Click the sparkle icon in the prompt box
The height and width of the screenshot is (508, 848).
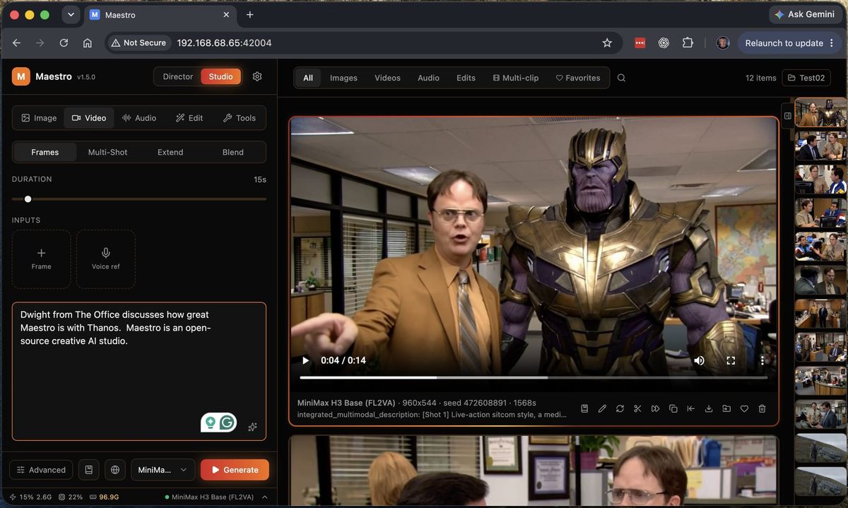pos(252,427)
